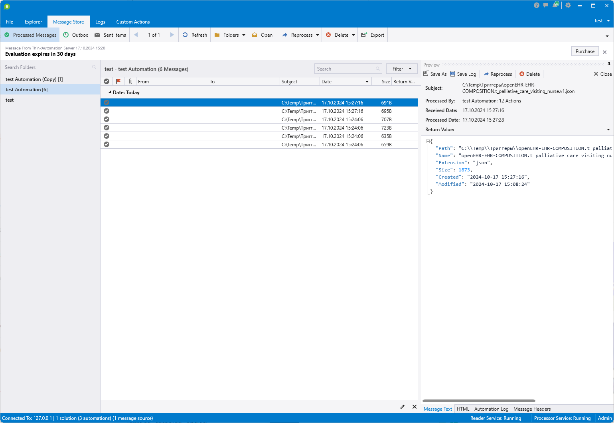Sort messages by the Date column header
The height and width of the screenshot is (423, 614).
coord(345,81)
